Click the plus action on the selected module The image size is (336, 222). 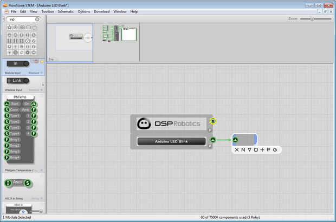point(262,149)
